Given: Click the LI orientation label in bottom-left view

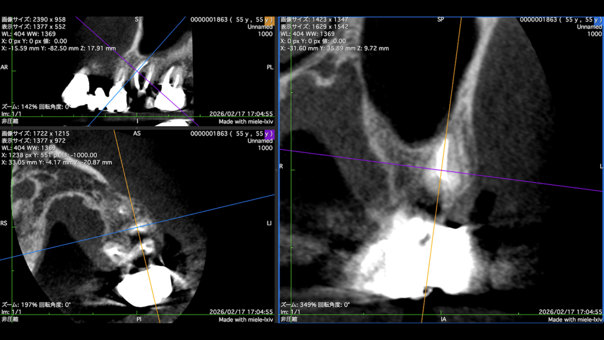Looking at the screenshot, I should coord(270,223).
